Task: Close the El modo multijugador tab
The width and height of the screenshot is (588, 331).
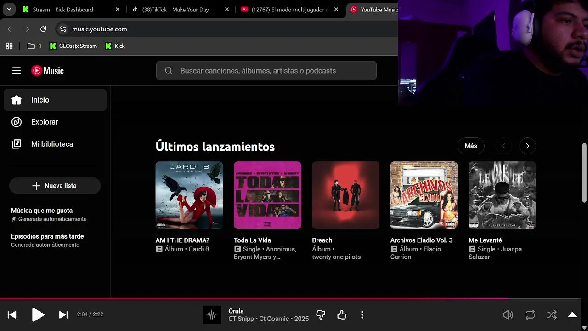Action: 336,9
